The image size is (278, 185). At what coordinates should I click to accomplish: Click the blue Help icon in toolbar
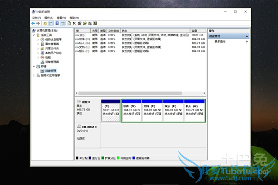click(x=57, y=23)
